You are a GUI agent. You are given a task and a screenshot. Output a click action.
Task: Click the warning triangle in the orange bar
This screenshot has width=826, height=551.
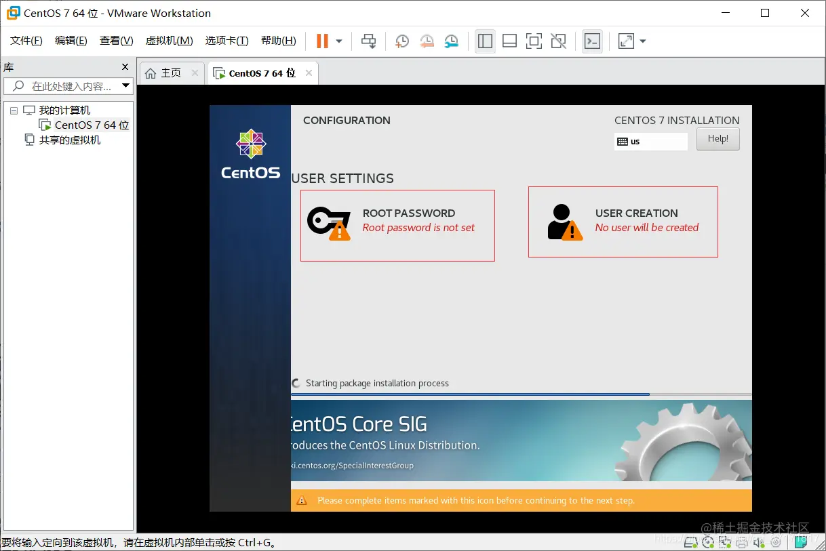302,501
